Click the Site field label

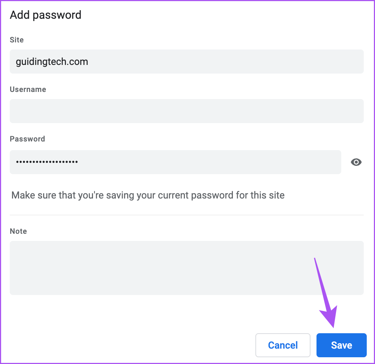tap(16, 40)
